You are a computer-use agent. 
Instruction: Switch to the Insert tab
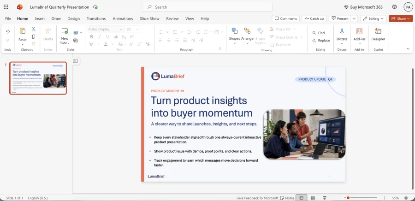coord(40,18)
